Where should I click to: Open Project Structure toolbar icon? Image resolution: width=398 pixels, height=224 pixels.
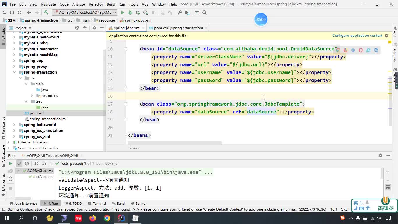187,13
